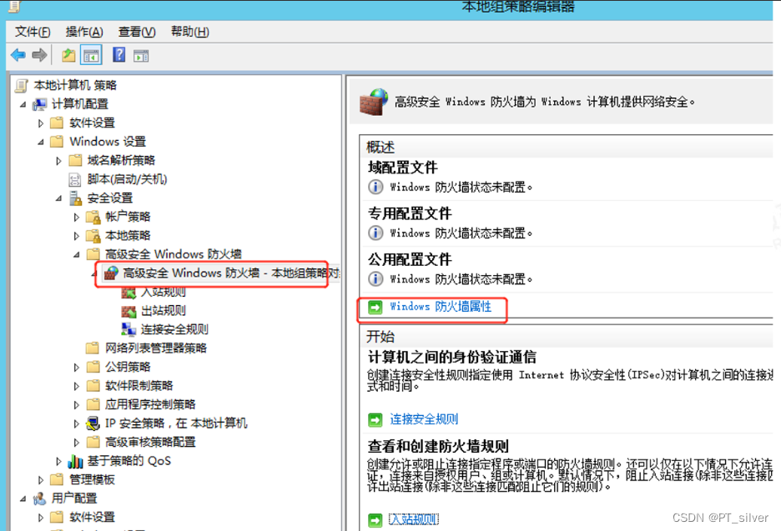
Task: Open the Windows 防火墙属性 link
Action: pos(441,307)
